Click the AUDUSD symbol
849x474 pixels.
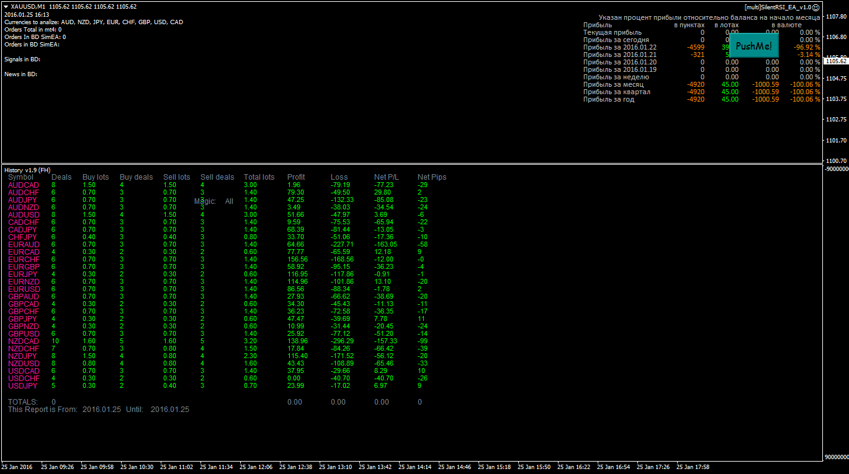point(24,214)
